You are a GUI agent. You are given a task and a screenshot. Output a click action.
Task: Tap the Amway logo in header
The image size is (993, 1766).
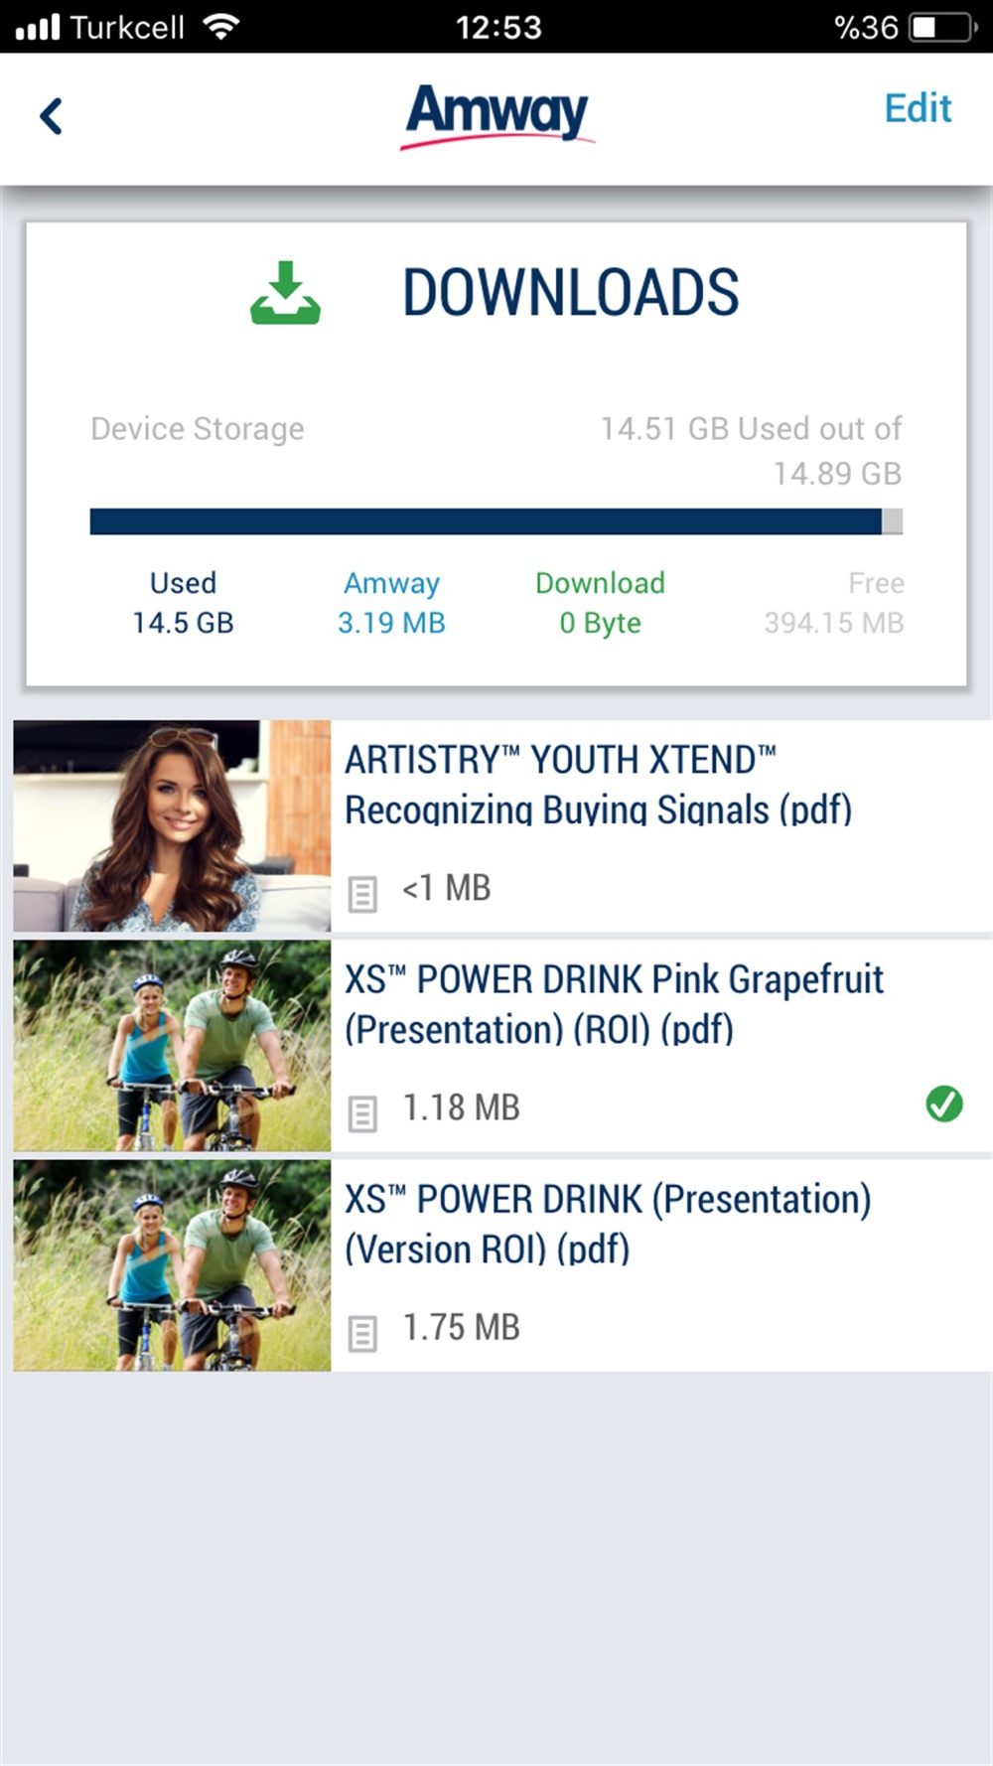pyautogui.click(x=497, y=116)
